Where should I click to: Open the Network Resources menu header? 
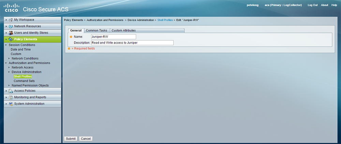(33, 26)
